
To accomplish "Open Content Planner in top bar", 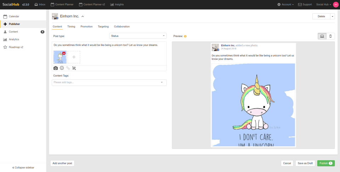I will (62, 4).
